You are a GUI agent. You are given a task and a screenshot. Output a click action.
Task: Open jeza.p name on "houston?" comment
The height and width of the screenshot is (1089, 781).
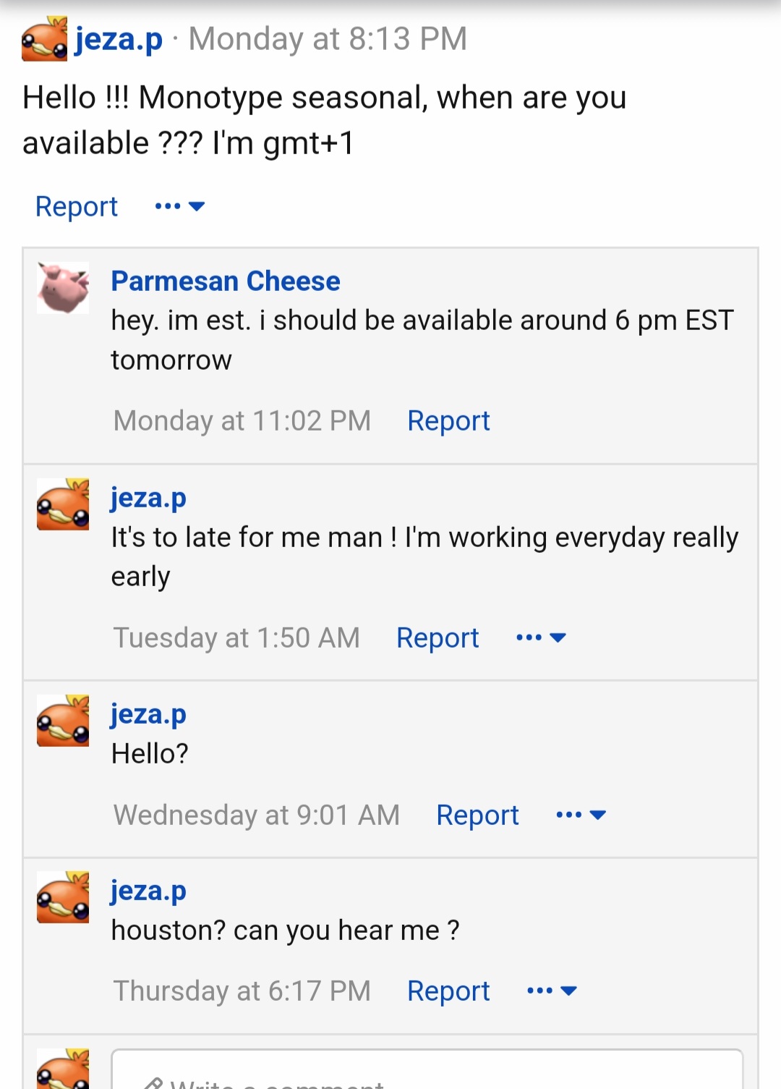(148, 891)
